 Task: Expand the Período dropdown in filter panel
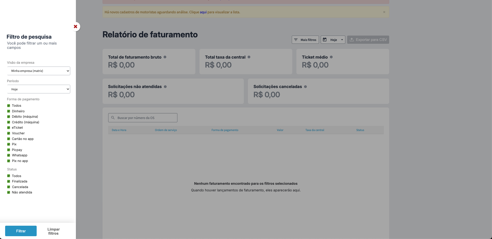click(39, 89)
